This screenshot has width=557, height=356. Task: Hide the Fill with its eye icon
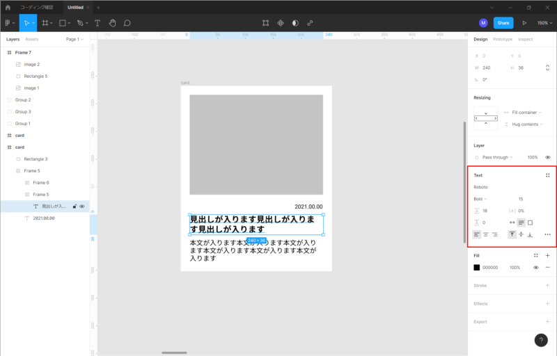536,267
